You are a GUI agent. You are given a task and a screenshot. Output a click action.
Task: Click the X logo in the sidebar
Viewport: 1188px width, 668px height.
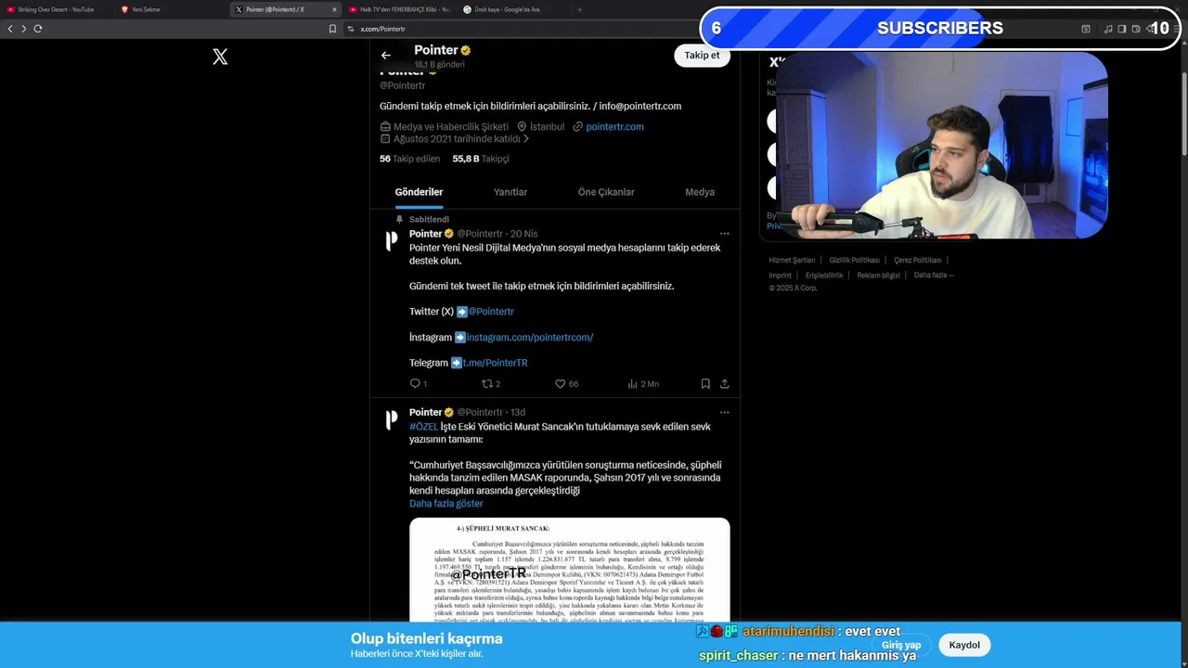coord(220,57)
